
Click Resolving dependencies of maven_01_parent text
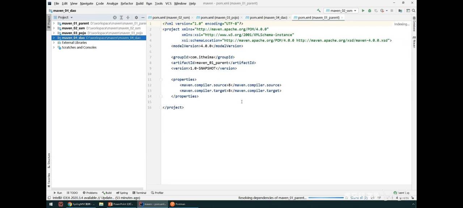click(272, 198)
